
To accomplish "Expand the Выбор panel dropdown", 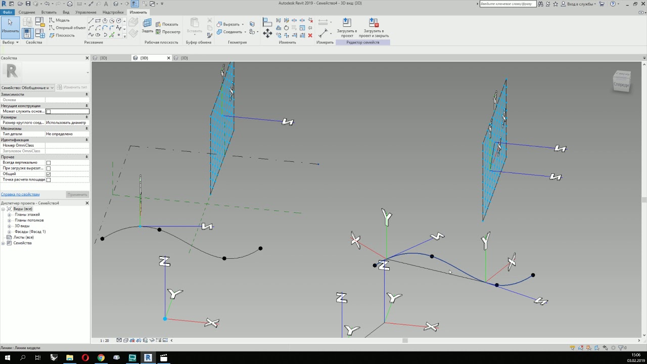I will coord(11,42).
